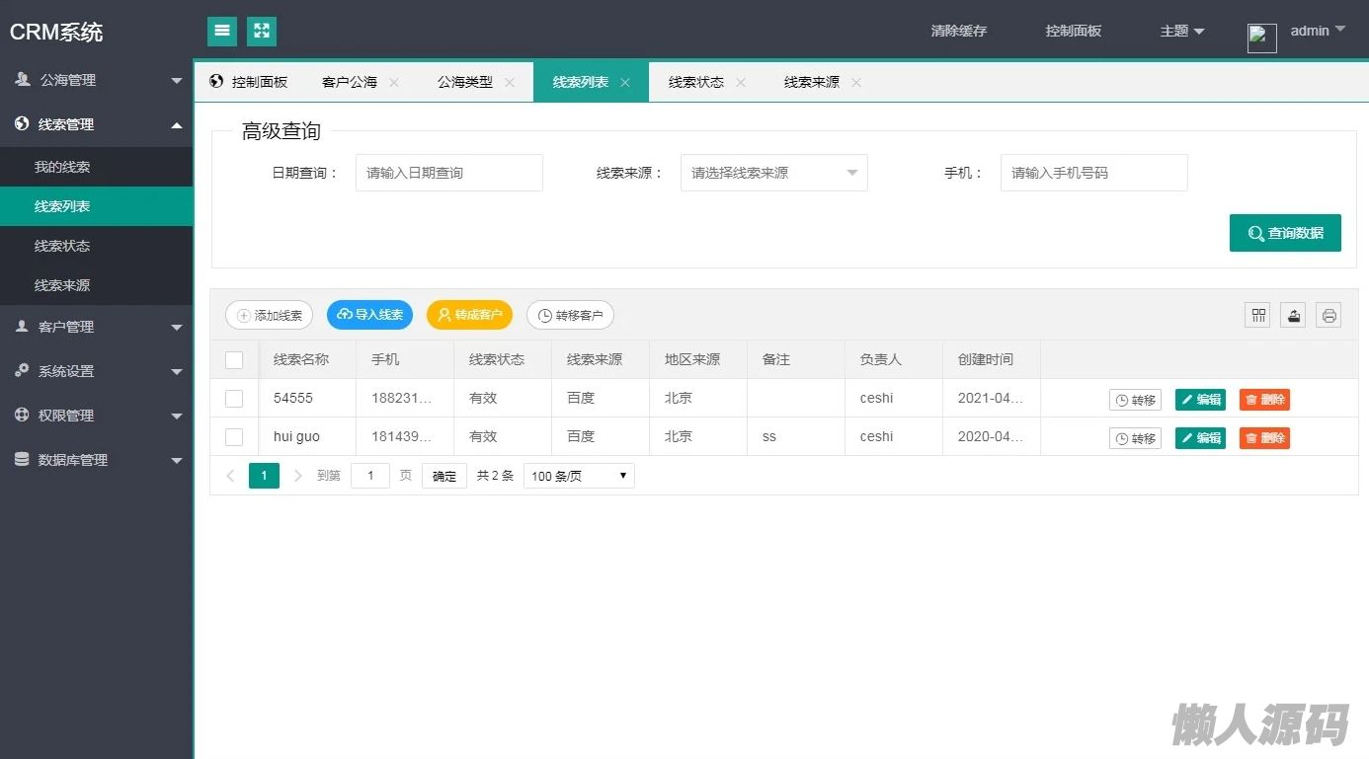Open the 线索来源 dropdown in search form
This screenshot has width=1369, height=759.
coord(773,173)
